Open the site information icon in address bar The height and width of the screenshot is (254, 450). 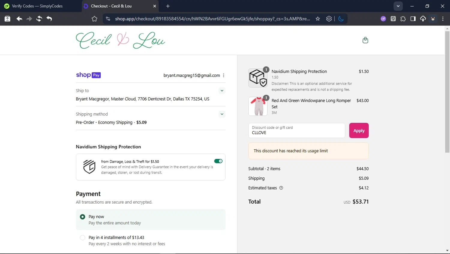coord(108,19)
